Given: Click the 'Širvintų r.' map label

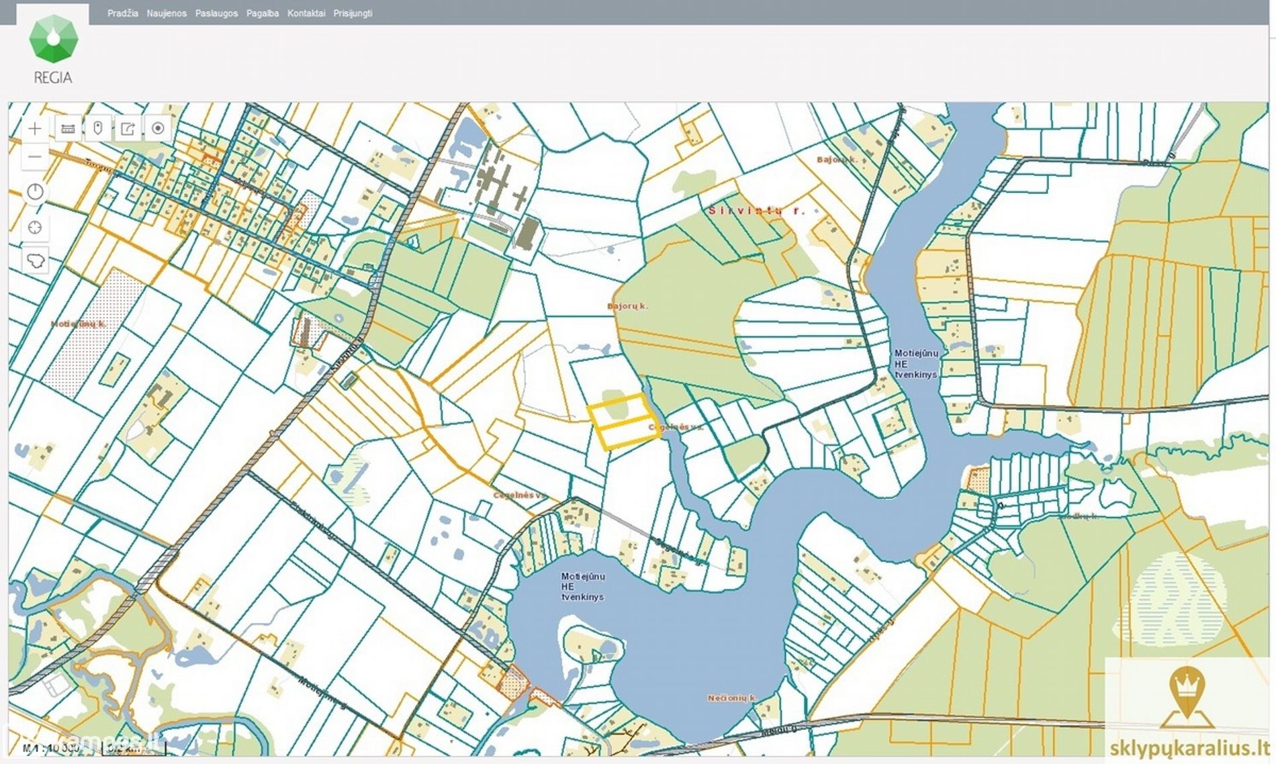Looking at the screenshot, I should pos(756,210).
